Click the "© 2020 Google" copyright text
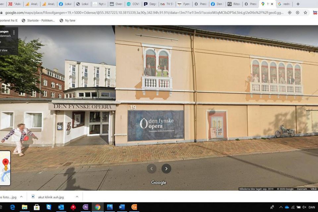The image size is (318, 212). pos(285,189)
